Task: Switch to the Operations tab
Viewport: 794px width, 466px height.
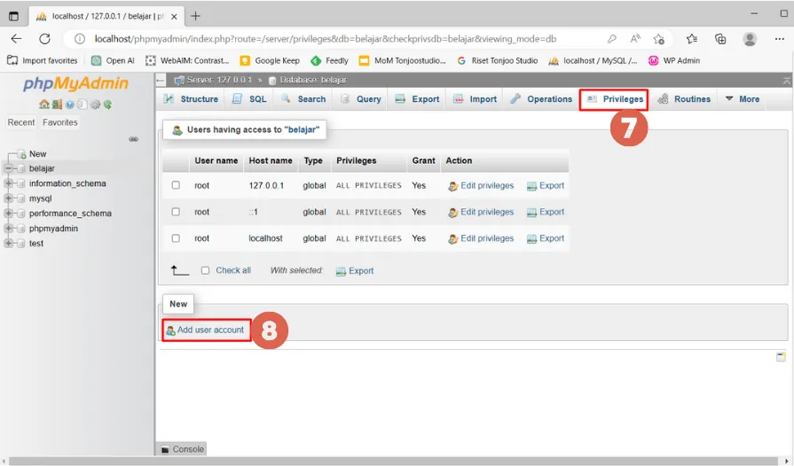Action: pyautogui.click(x=541, y=99)
